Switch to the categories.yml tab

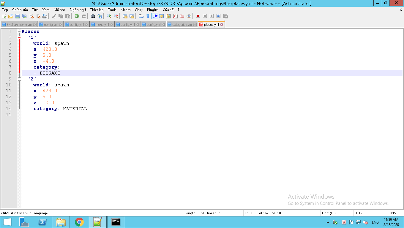182,25
